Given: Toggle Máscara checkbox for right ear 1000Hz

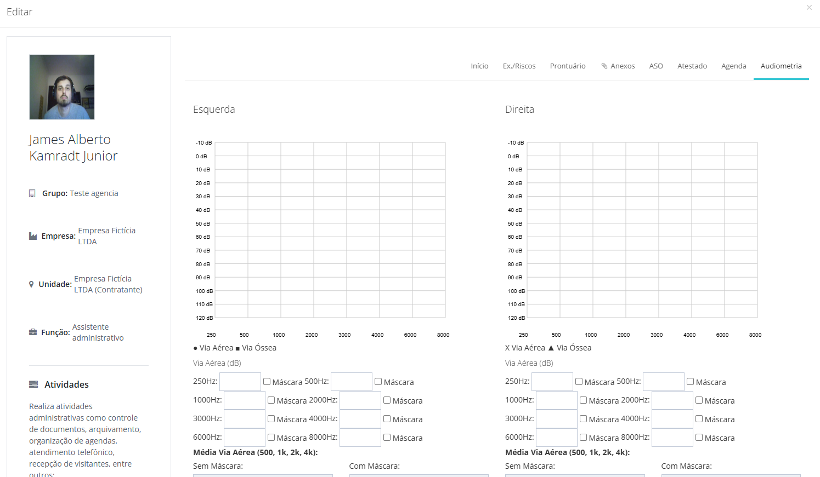Looking at the screenshot, I should coord(584,400).
